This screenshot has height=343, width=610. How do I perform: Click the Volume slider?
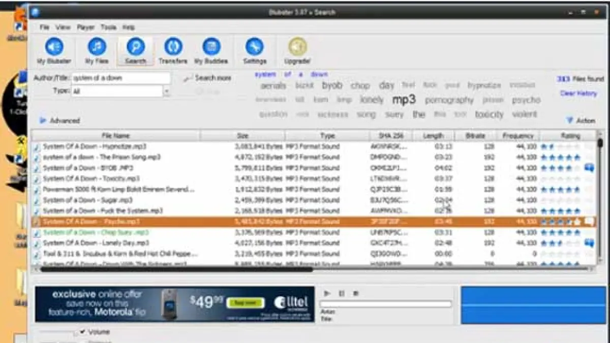pyautogui.click(x=58, y=333)
